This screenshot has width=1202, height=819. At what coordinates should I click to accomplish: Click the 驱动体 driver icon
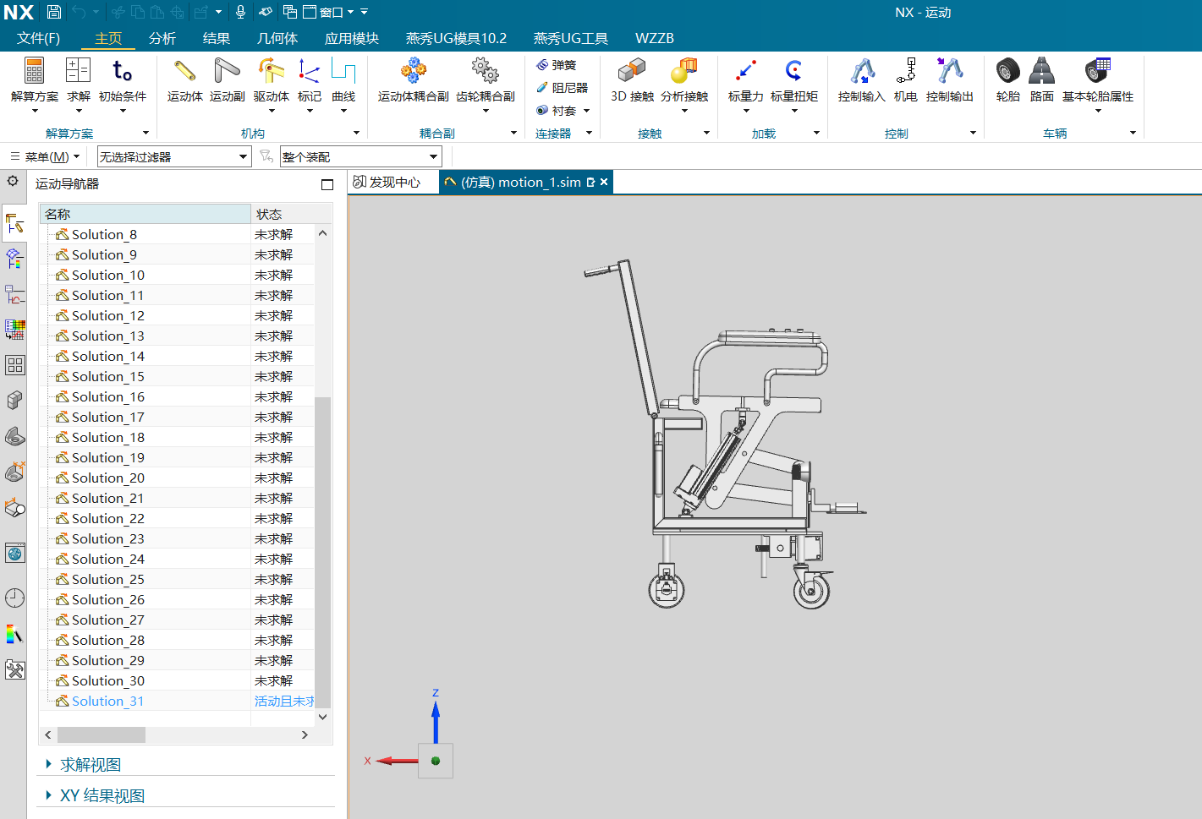click(271, 70)
